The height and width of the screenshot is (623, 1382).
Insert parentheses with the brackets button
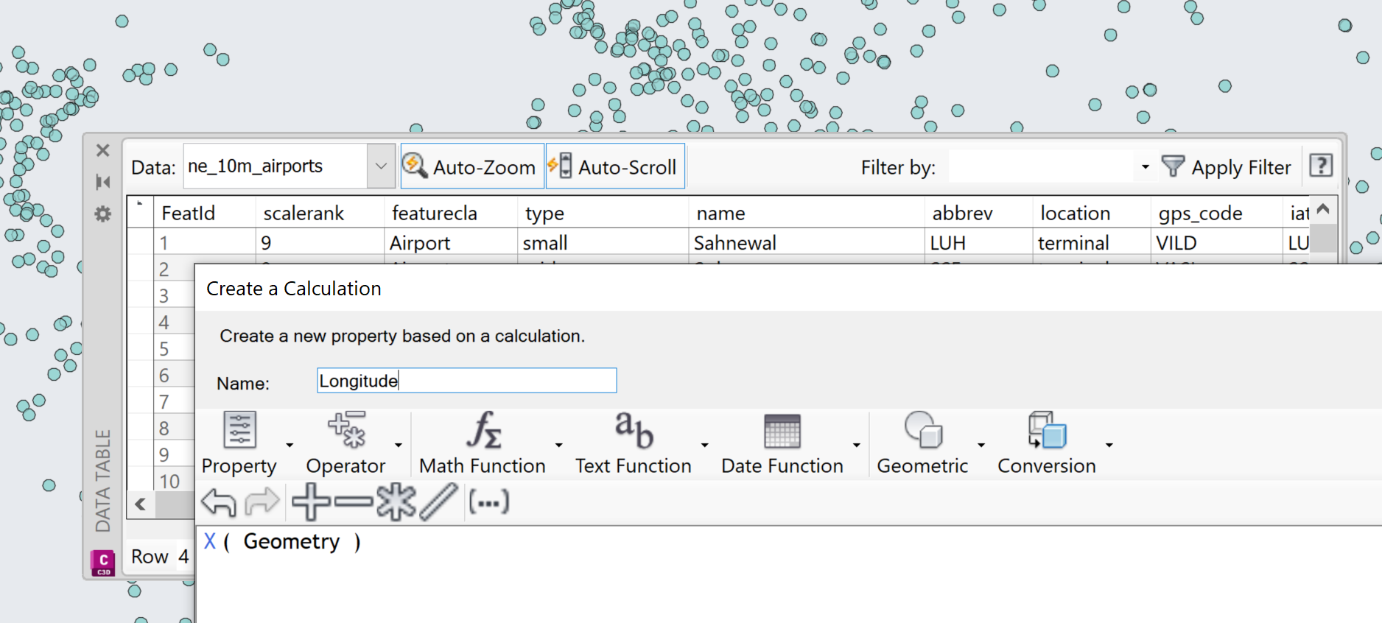(488, 502)
